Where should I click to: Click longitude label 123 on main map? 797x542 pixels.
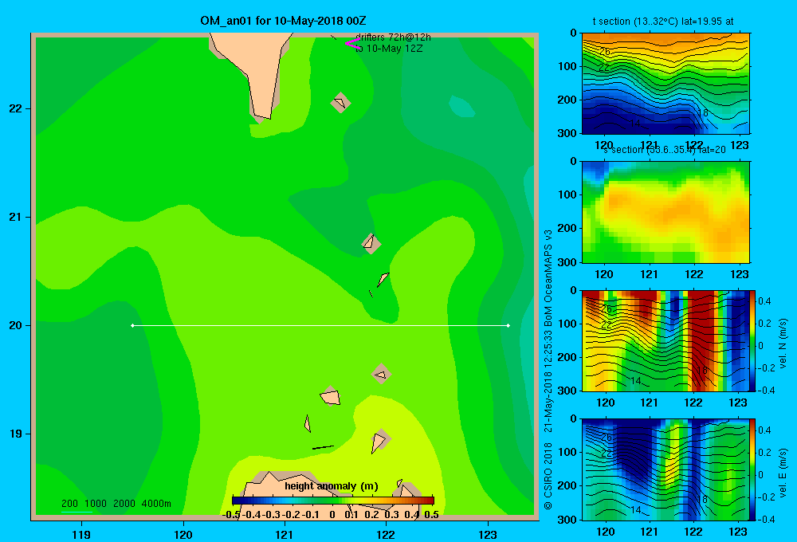488,534
